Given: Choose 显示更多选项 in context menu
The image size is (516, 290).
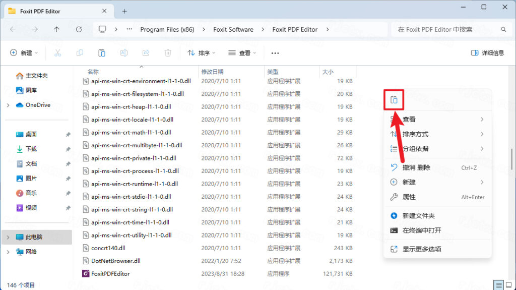Looking at the screenshot, I should (x=437, y=249).
